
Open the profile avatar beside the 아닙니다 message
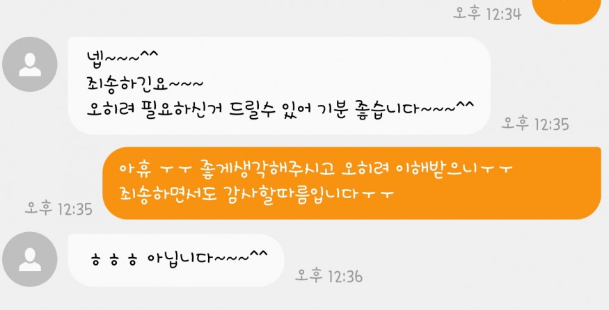(x=30, y=259)
